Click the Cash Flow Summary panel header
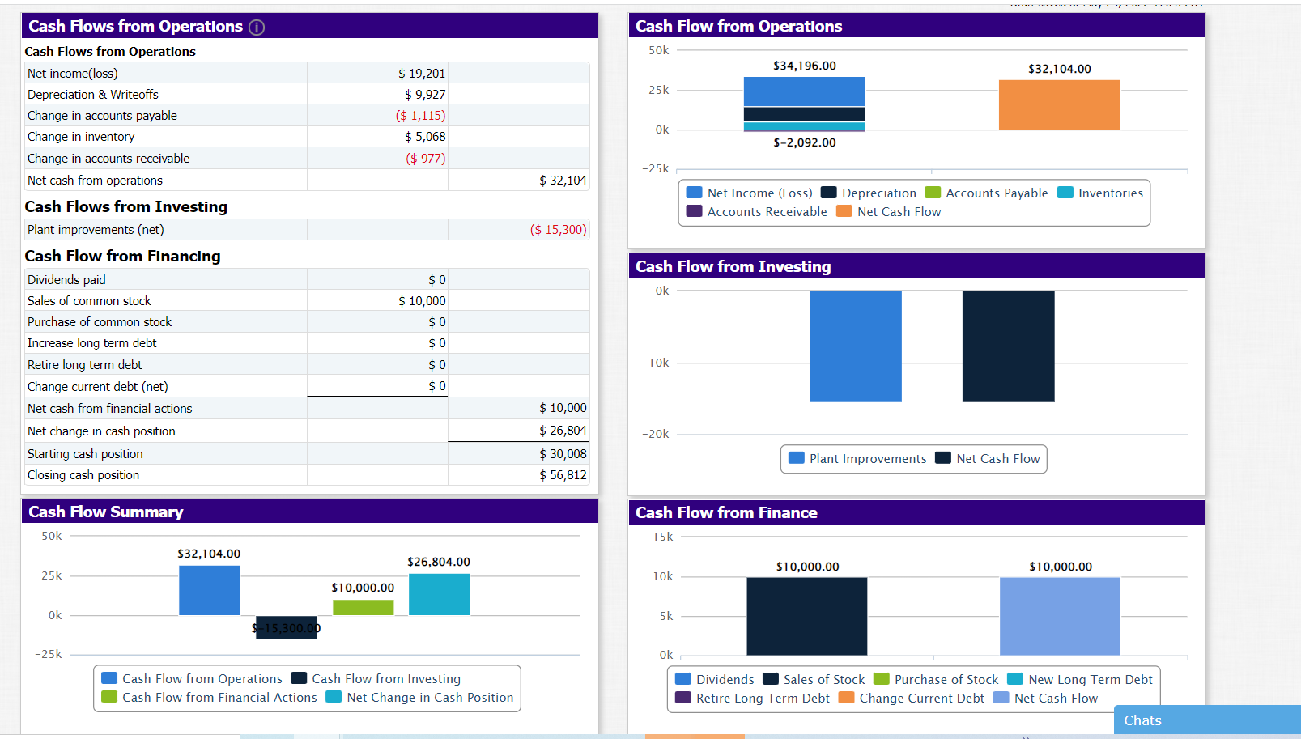This screenshot has width=1301, height=739. tap(309, 511)
